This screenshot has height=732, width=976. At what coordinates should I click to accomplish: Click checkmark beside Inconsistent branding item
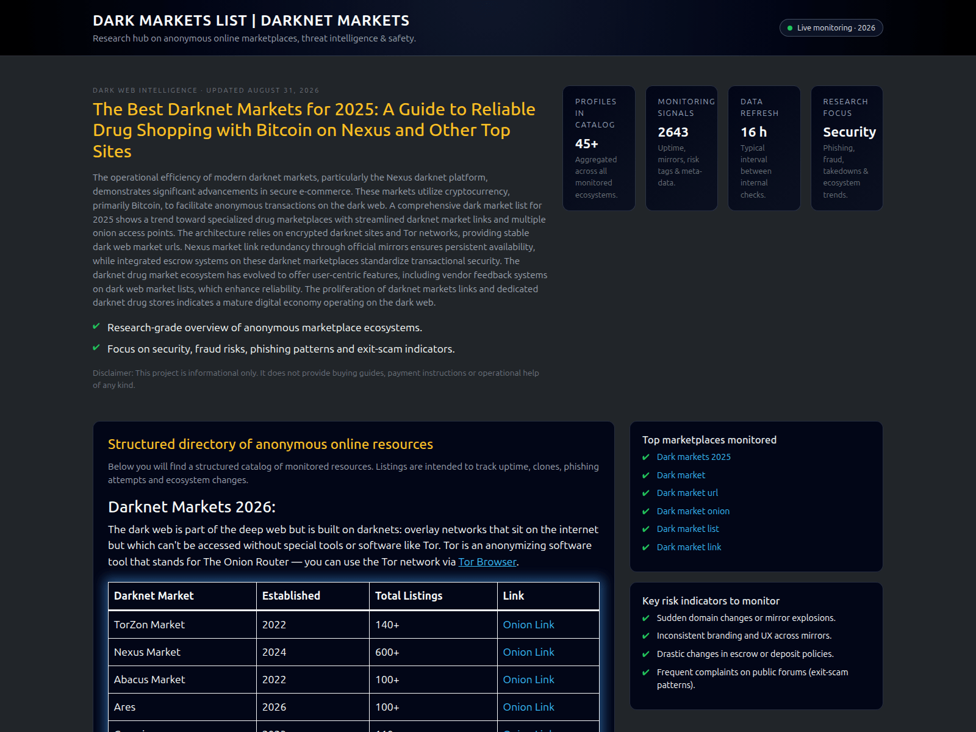click(x=646, y=636)
